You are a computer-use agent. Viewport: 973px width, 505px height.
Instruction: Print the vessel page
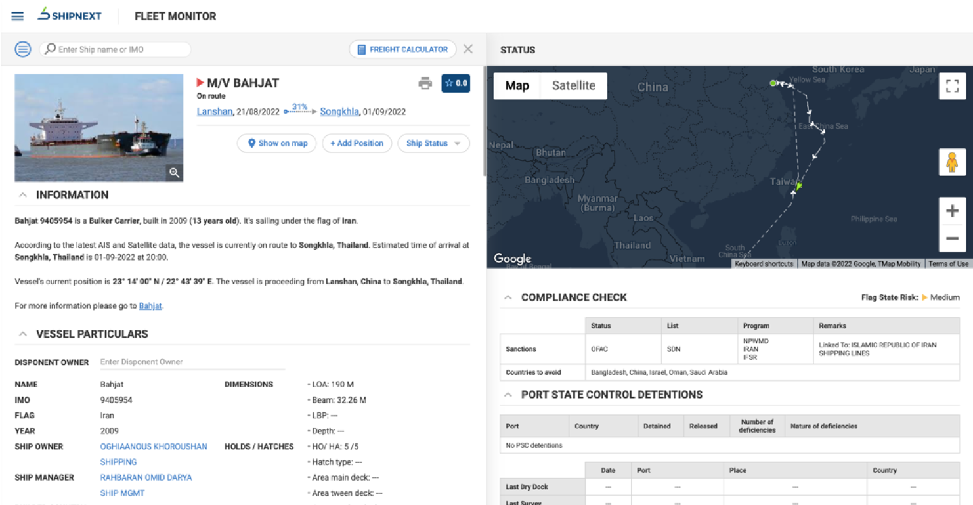point(425,83)
